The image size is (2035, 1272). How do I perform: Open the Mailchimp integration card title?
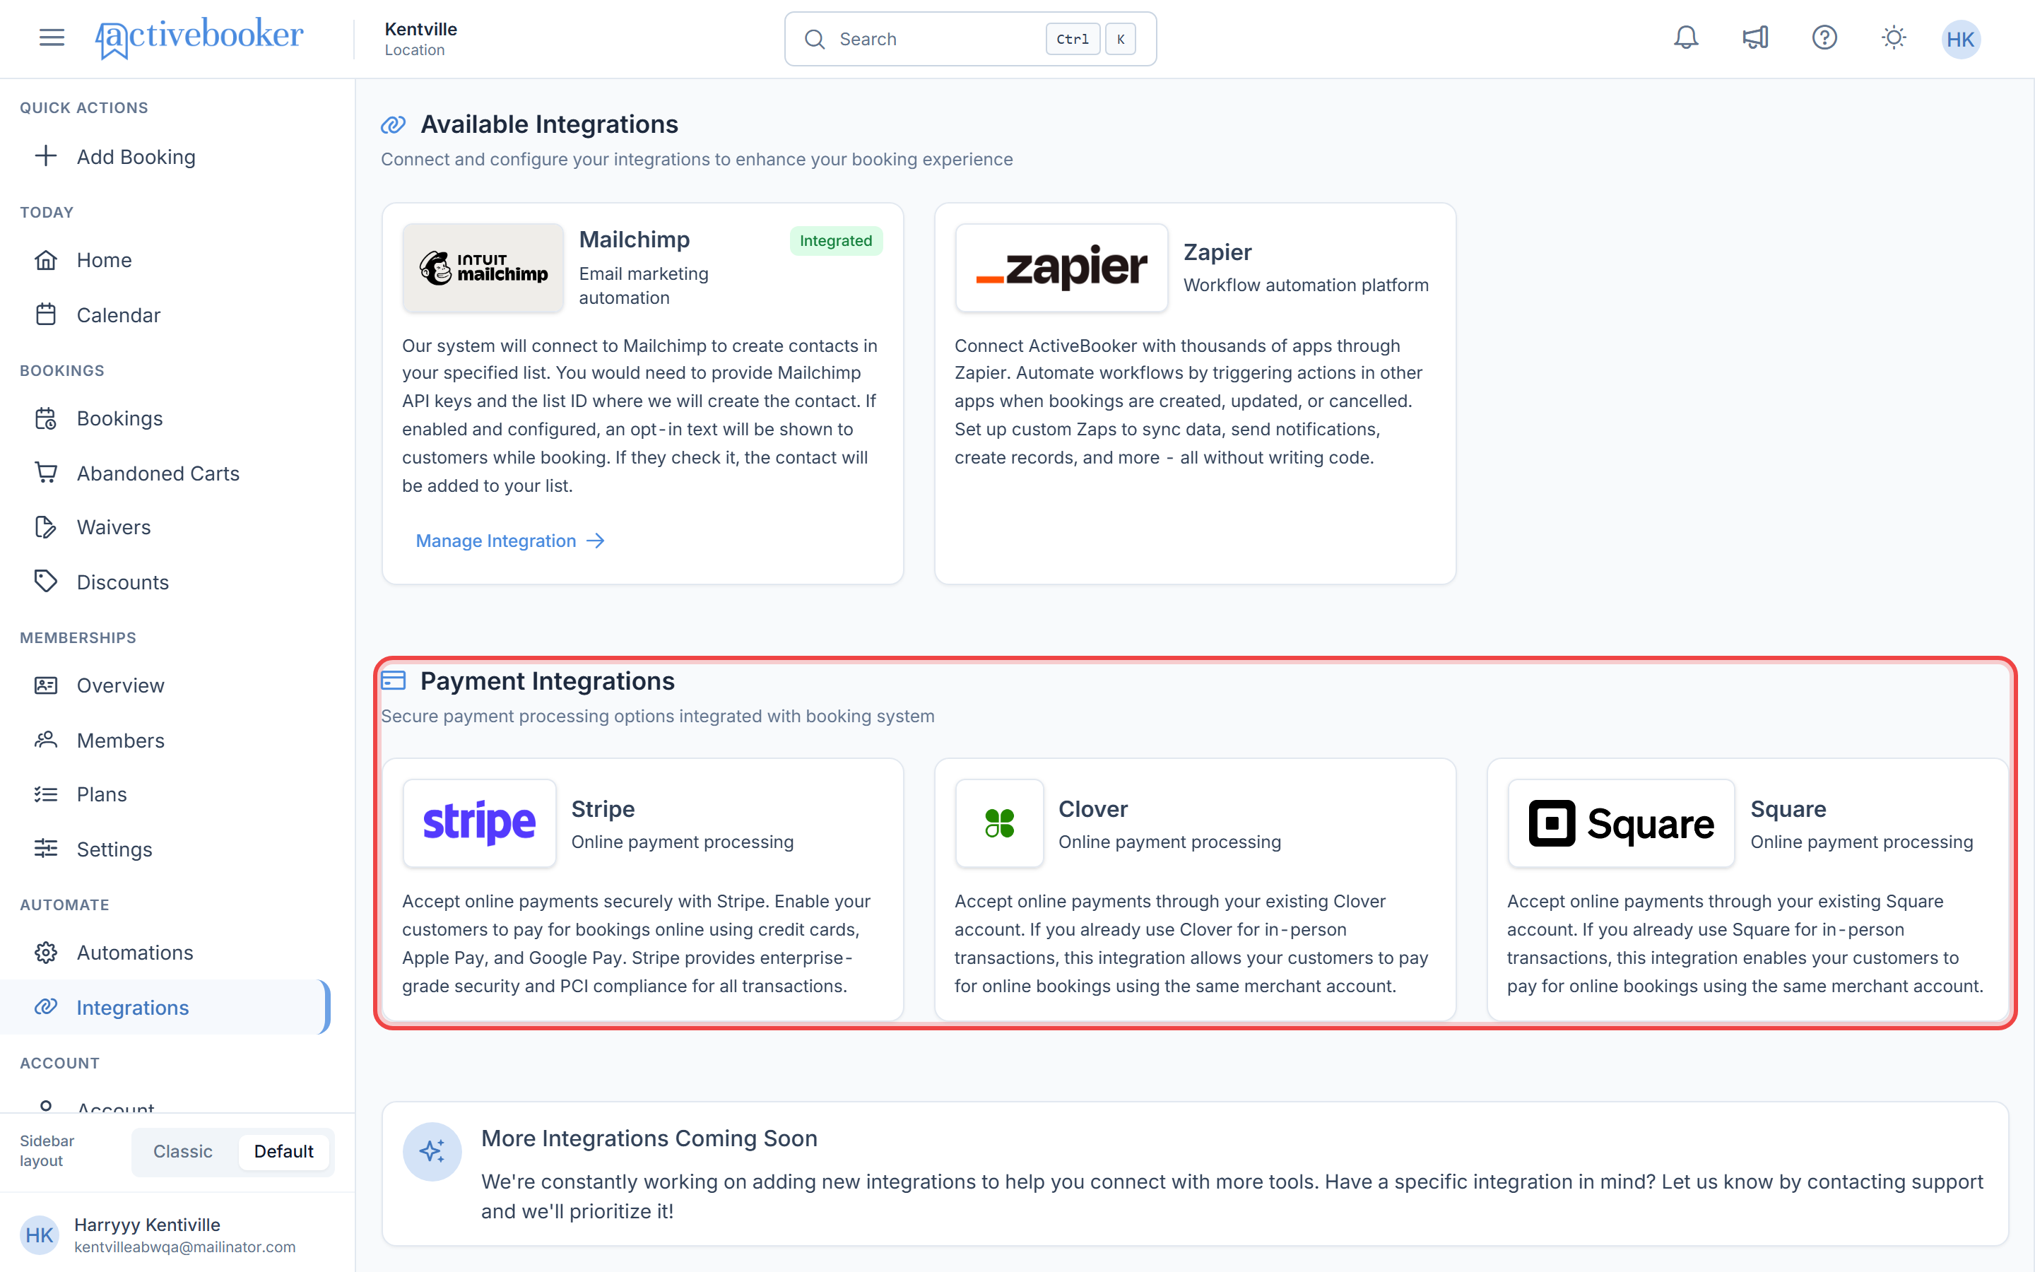[634, 239]
